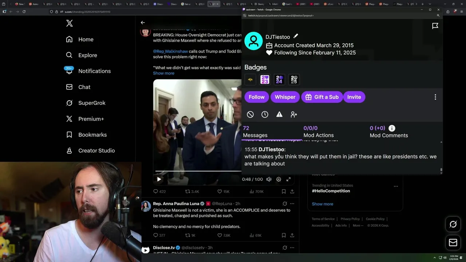Show more trending topics
The height and width of the screenshot is (262, 466).
[x=322, y=204]
